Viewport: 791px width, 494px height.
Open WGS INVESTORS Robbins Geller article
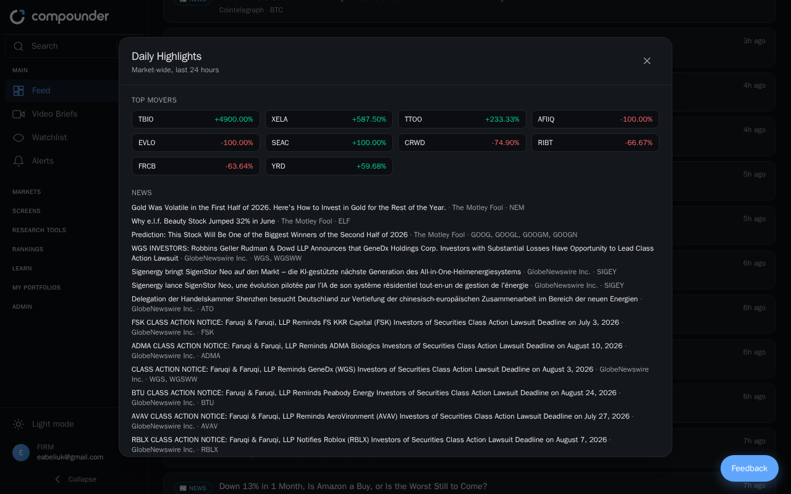(392, 253)
